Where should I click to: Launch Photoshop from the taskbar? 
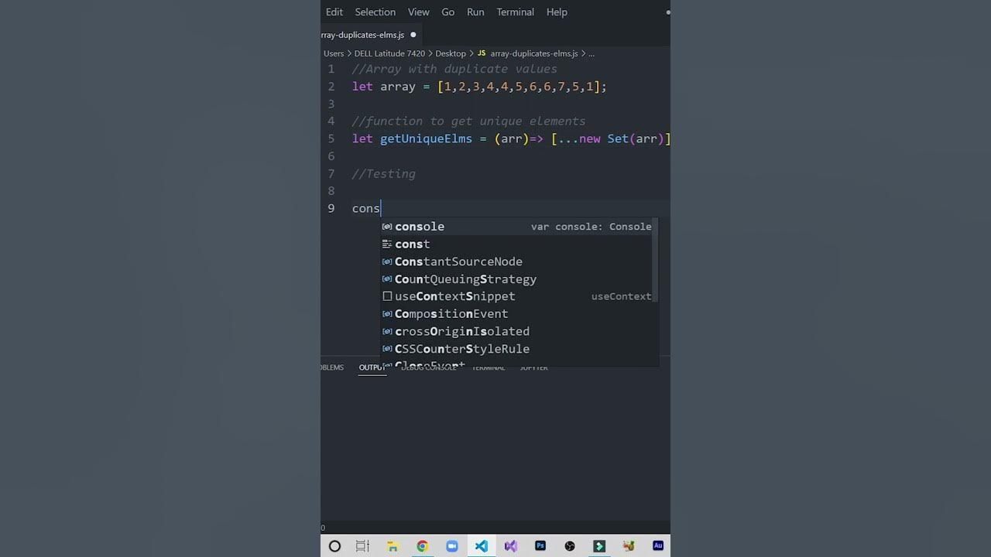coord(540,546)
